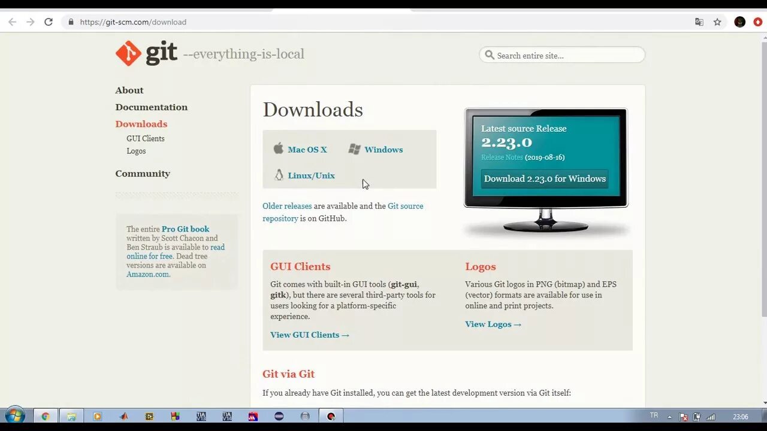Click the Apple icon beside Mac OS X

click(278, 149)
